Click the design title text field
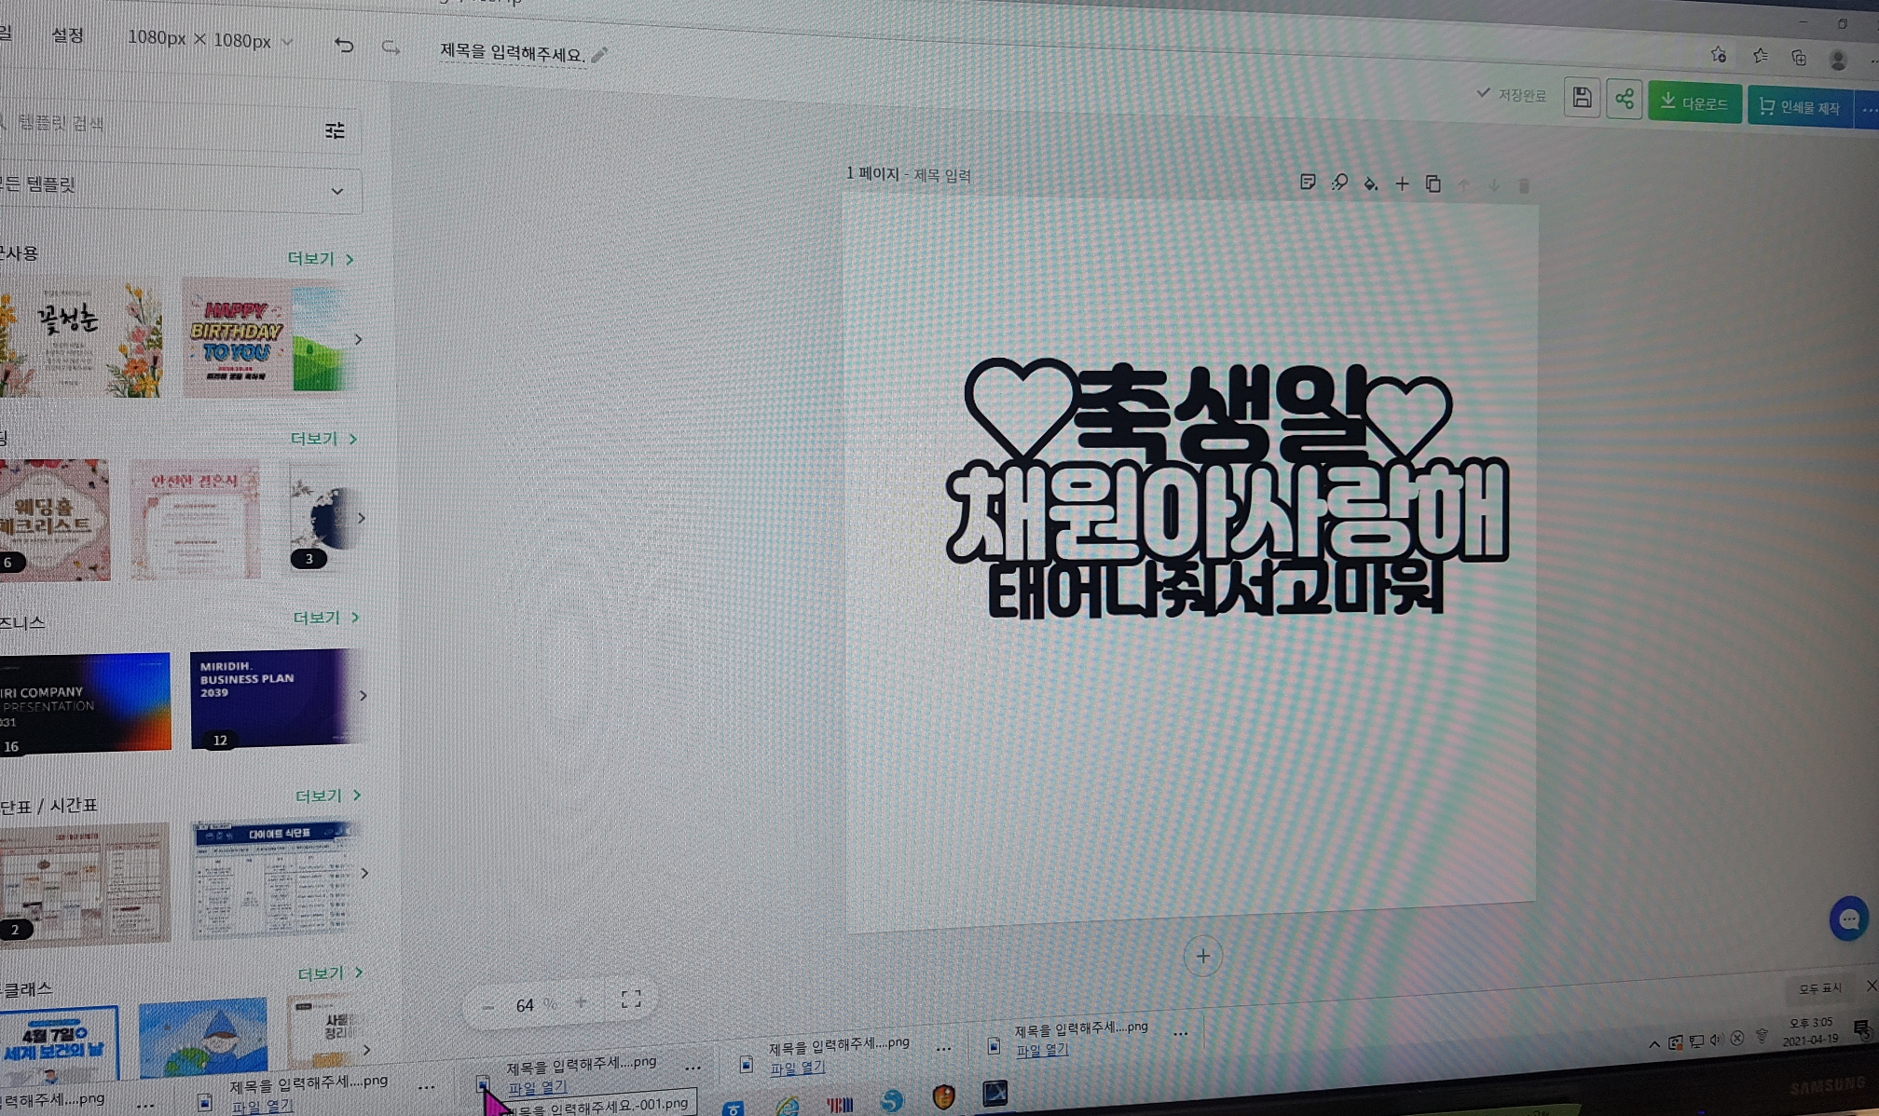Viewport: 1879px width, 1116px height. [x=512, y=52]
